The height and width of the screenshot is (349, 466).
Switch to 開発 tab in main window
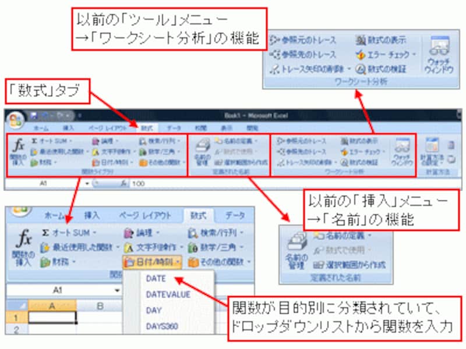(252, 128)
